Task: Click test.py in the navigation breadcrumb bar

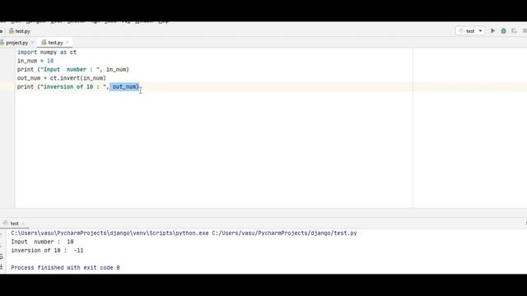Action: tap(20, 31)
